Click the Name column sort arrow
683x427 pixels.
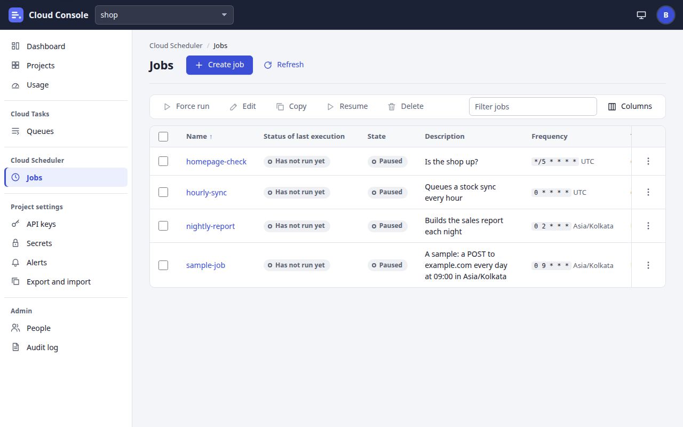tap(211, 137)
